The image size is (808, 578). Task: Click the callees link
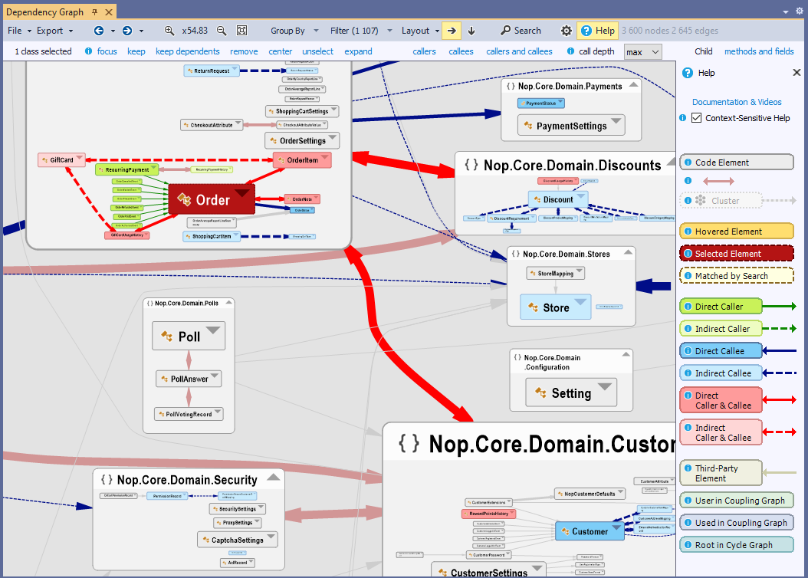461,51
